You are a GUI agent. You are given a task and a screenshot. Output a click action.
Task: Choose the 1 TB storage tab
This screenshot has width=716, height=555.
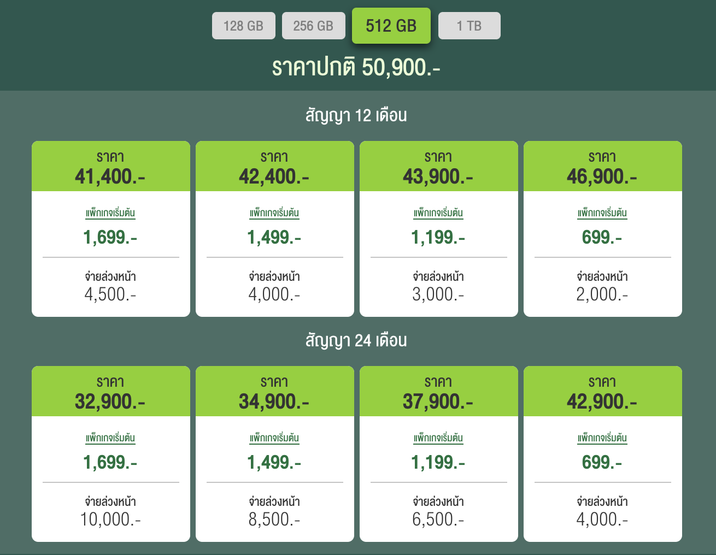(469, 26)
